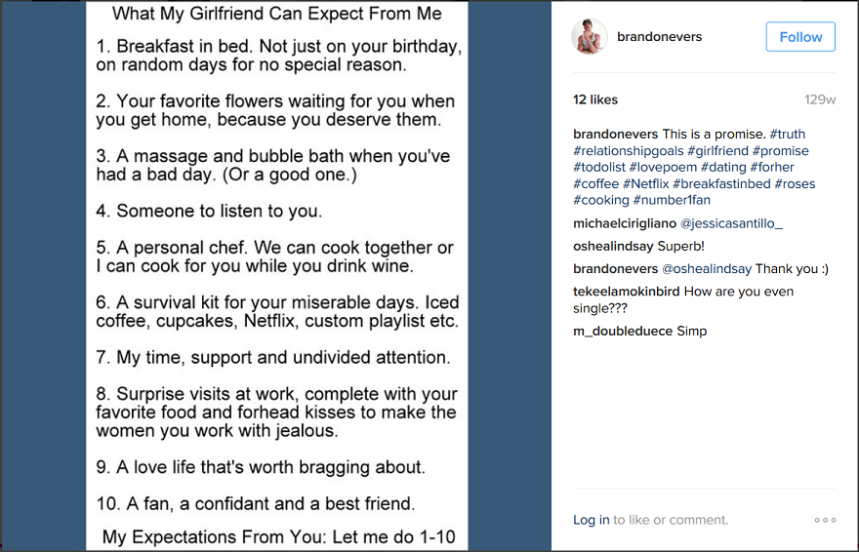Open the #relationshipgoals hashtag

(629, 151)
